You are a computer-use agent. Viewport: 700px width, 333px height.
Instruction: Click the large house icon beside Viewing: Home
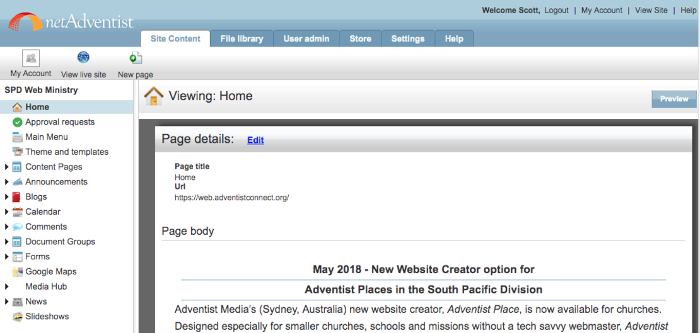(x=154, y=96)
